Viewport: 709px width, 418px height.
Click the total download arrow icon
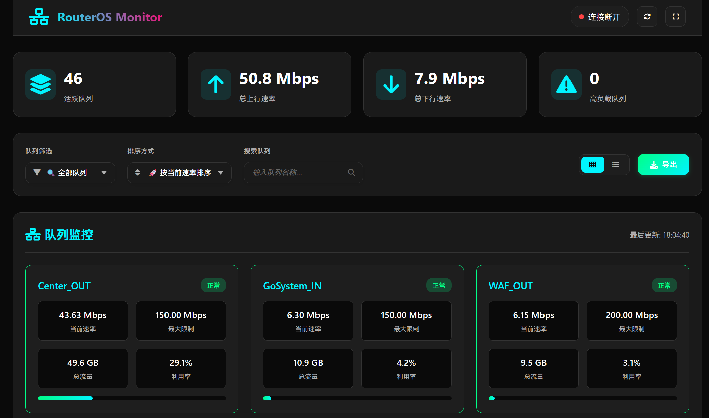pos(391,84)
